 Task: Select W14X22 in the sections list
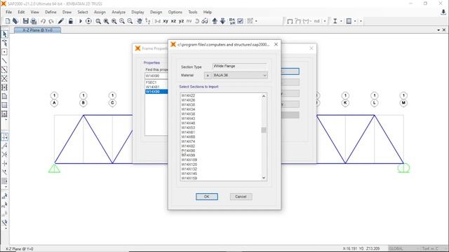(188, 96)
